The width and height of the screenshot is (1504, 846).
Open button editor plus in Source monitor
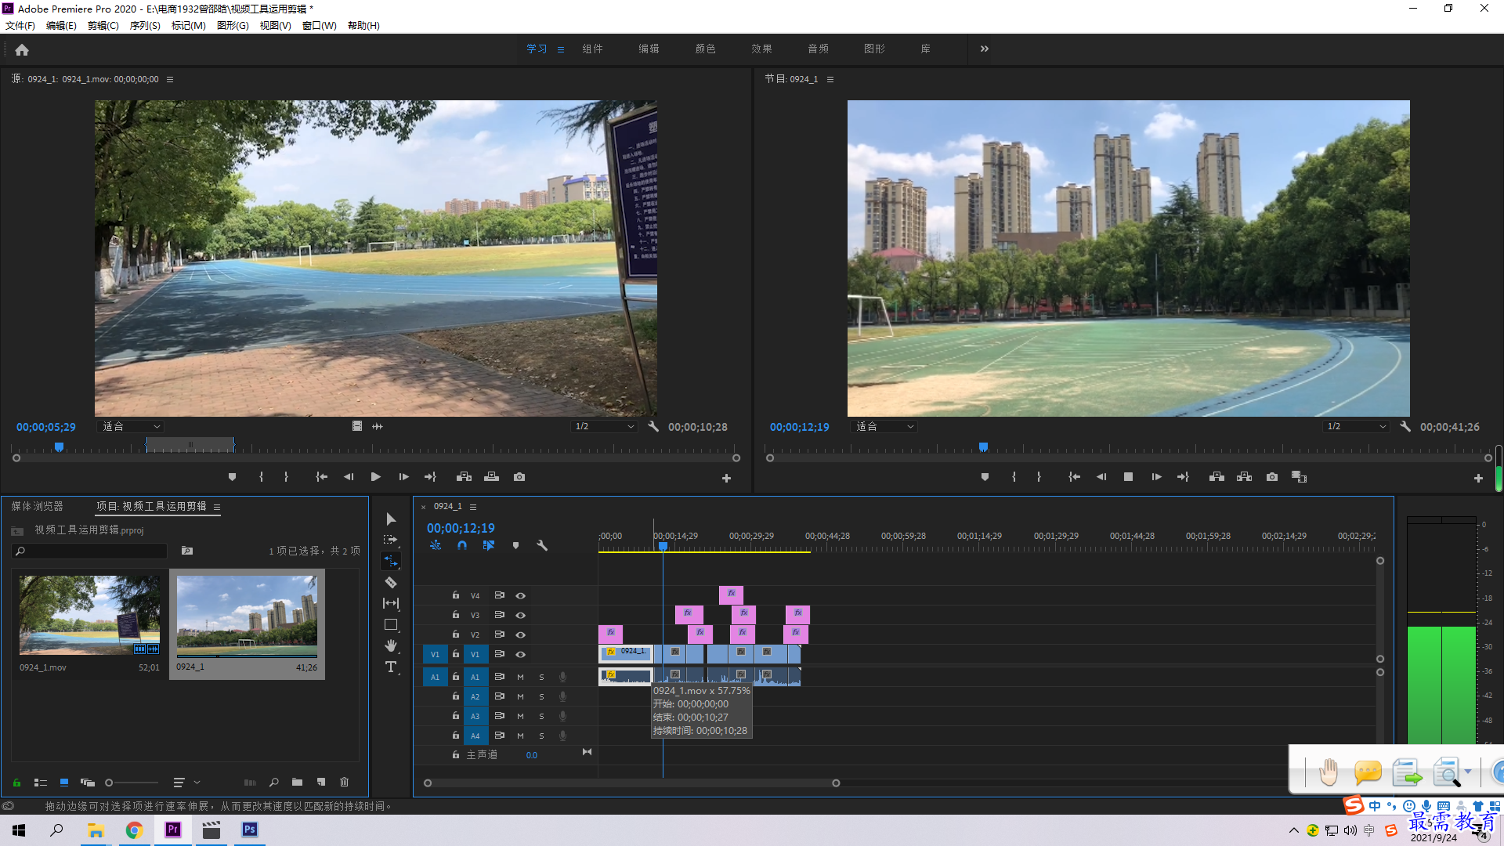(x=726, y=478)
